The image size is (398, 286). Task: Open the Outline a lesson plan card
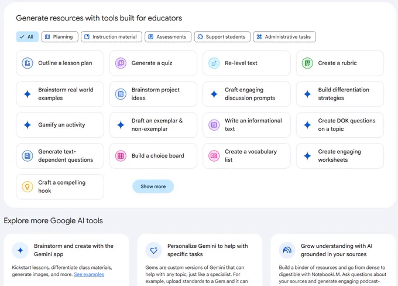click(x=60, y=63)
